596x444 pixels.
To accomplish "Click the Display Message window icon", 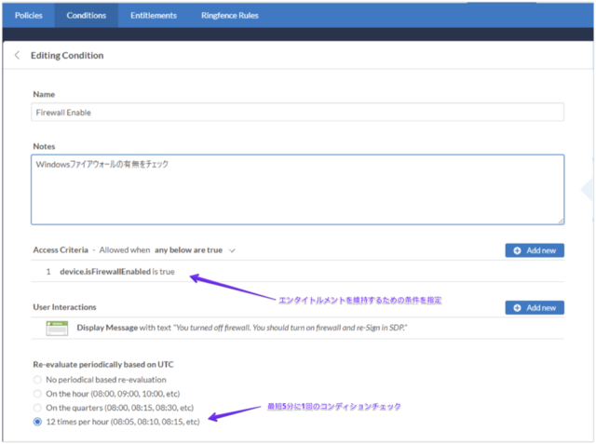I will coord(57,329).
